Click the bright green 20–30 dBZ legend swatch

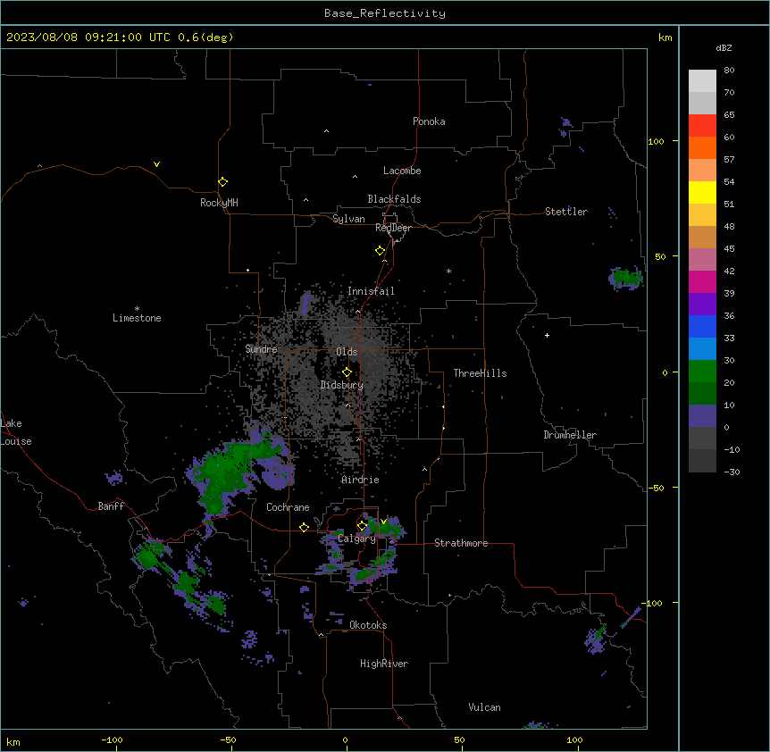point(702,372)
